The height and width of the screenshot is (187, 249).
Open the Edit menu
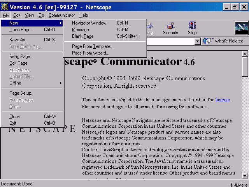[17, 15]
